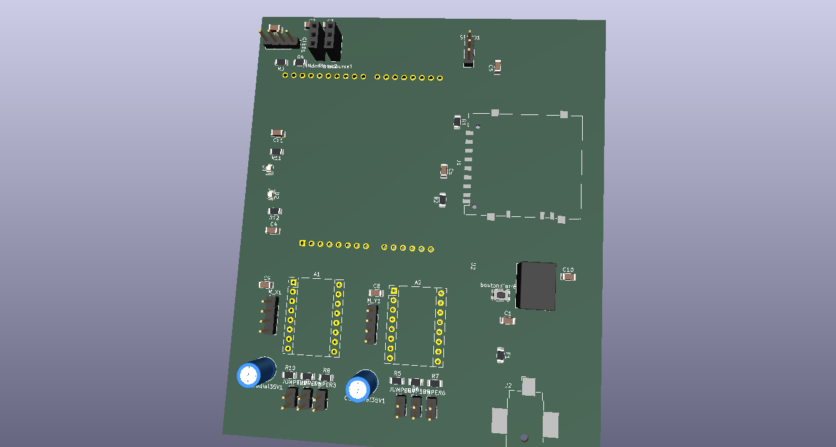Select capacitor C5 near the top right
Image resolution: width=836 pixels, height=447 pixels.
[498, 66]
